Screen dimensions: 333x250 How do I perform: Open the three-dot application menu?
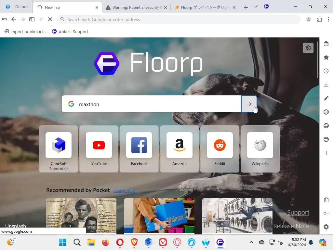(x=328, y=19)
